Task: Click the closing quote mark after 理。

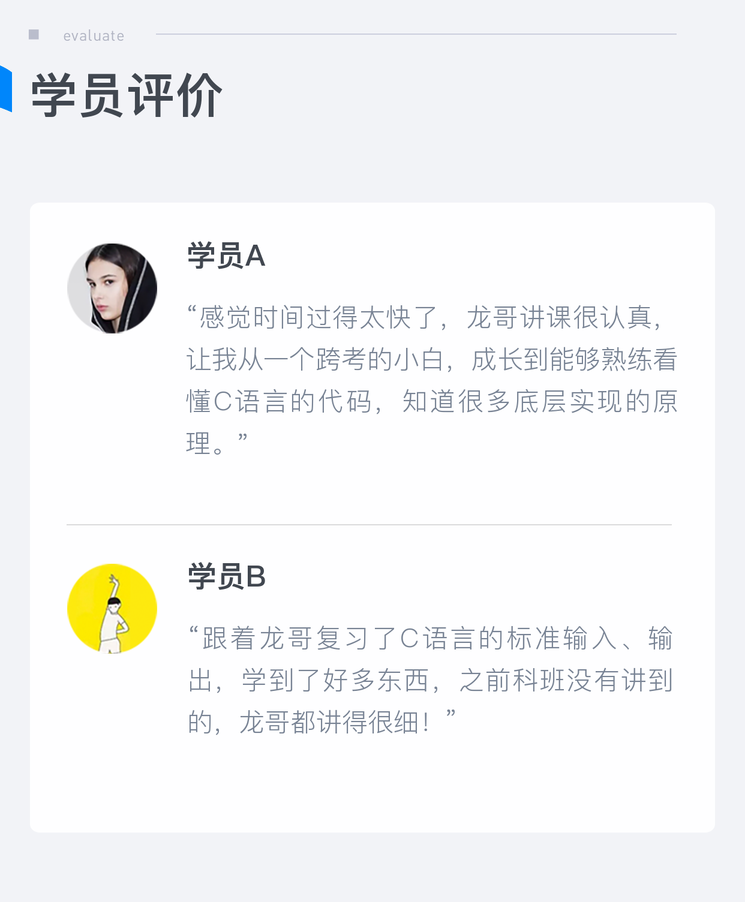Action: (x=242, y=437)
